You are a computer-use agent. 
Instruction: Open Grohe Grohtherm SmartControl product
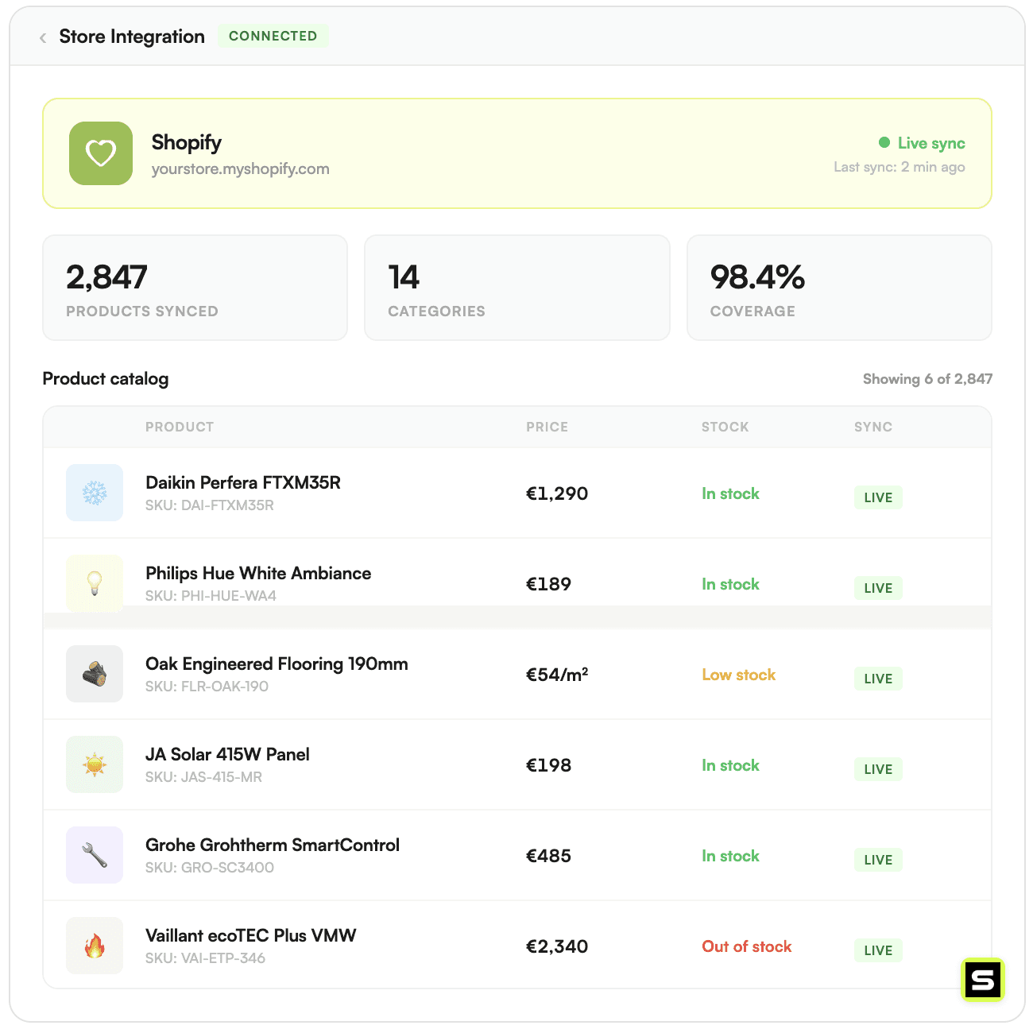pyautogui.click(x=273, y=845)
